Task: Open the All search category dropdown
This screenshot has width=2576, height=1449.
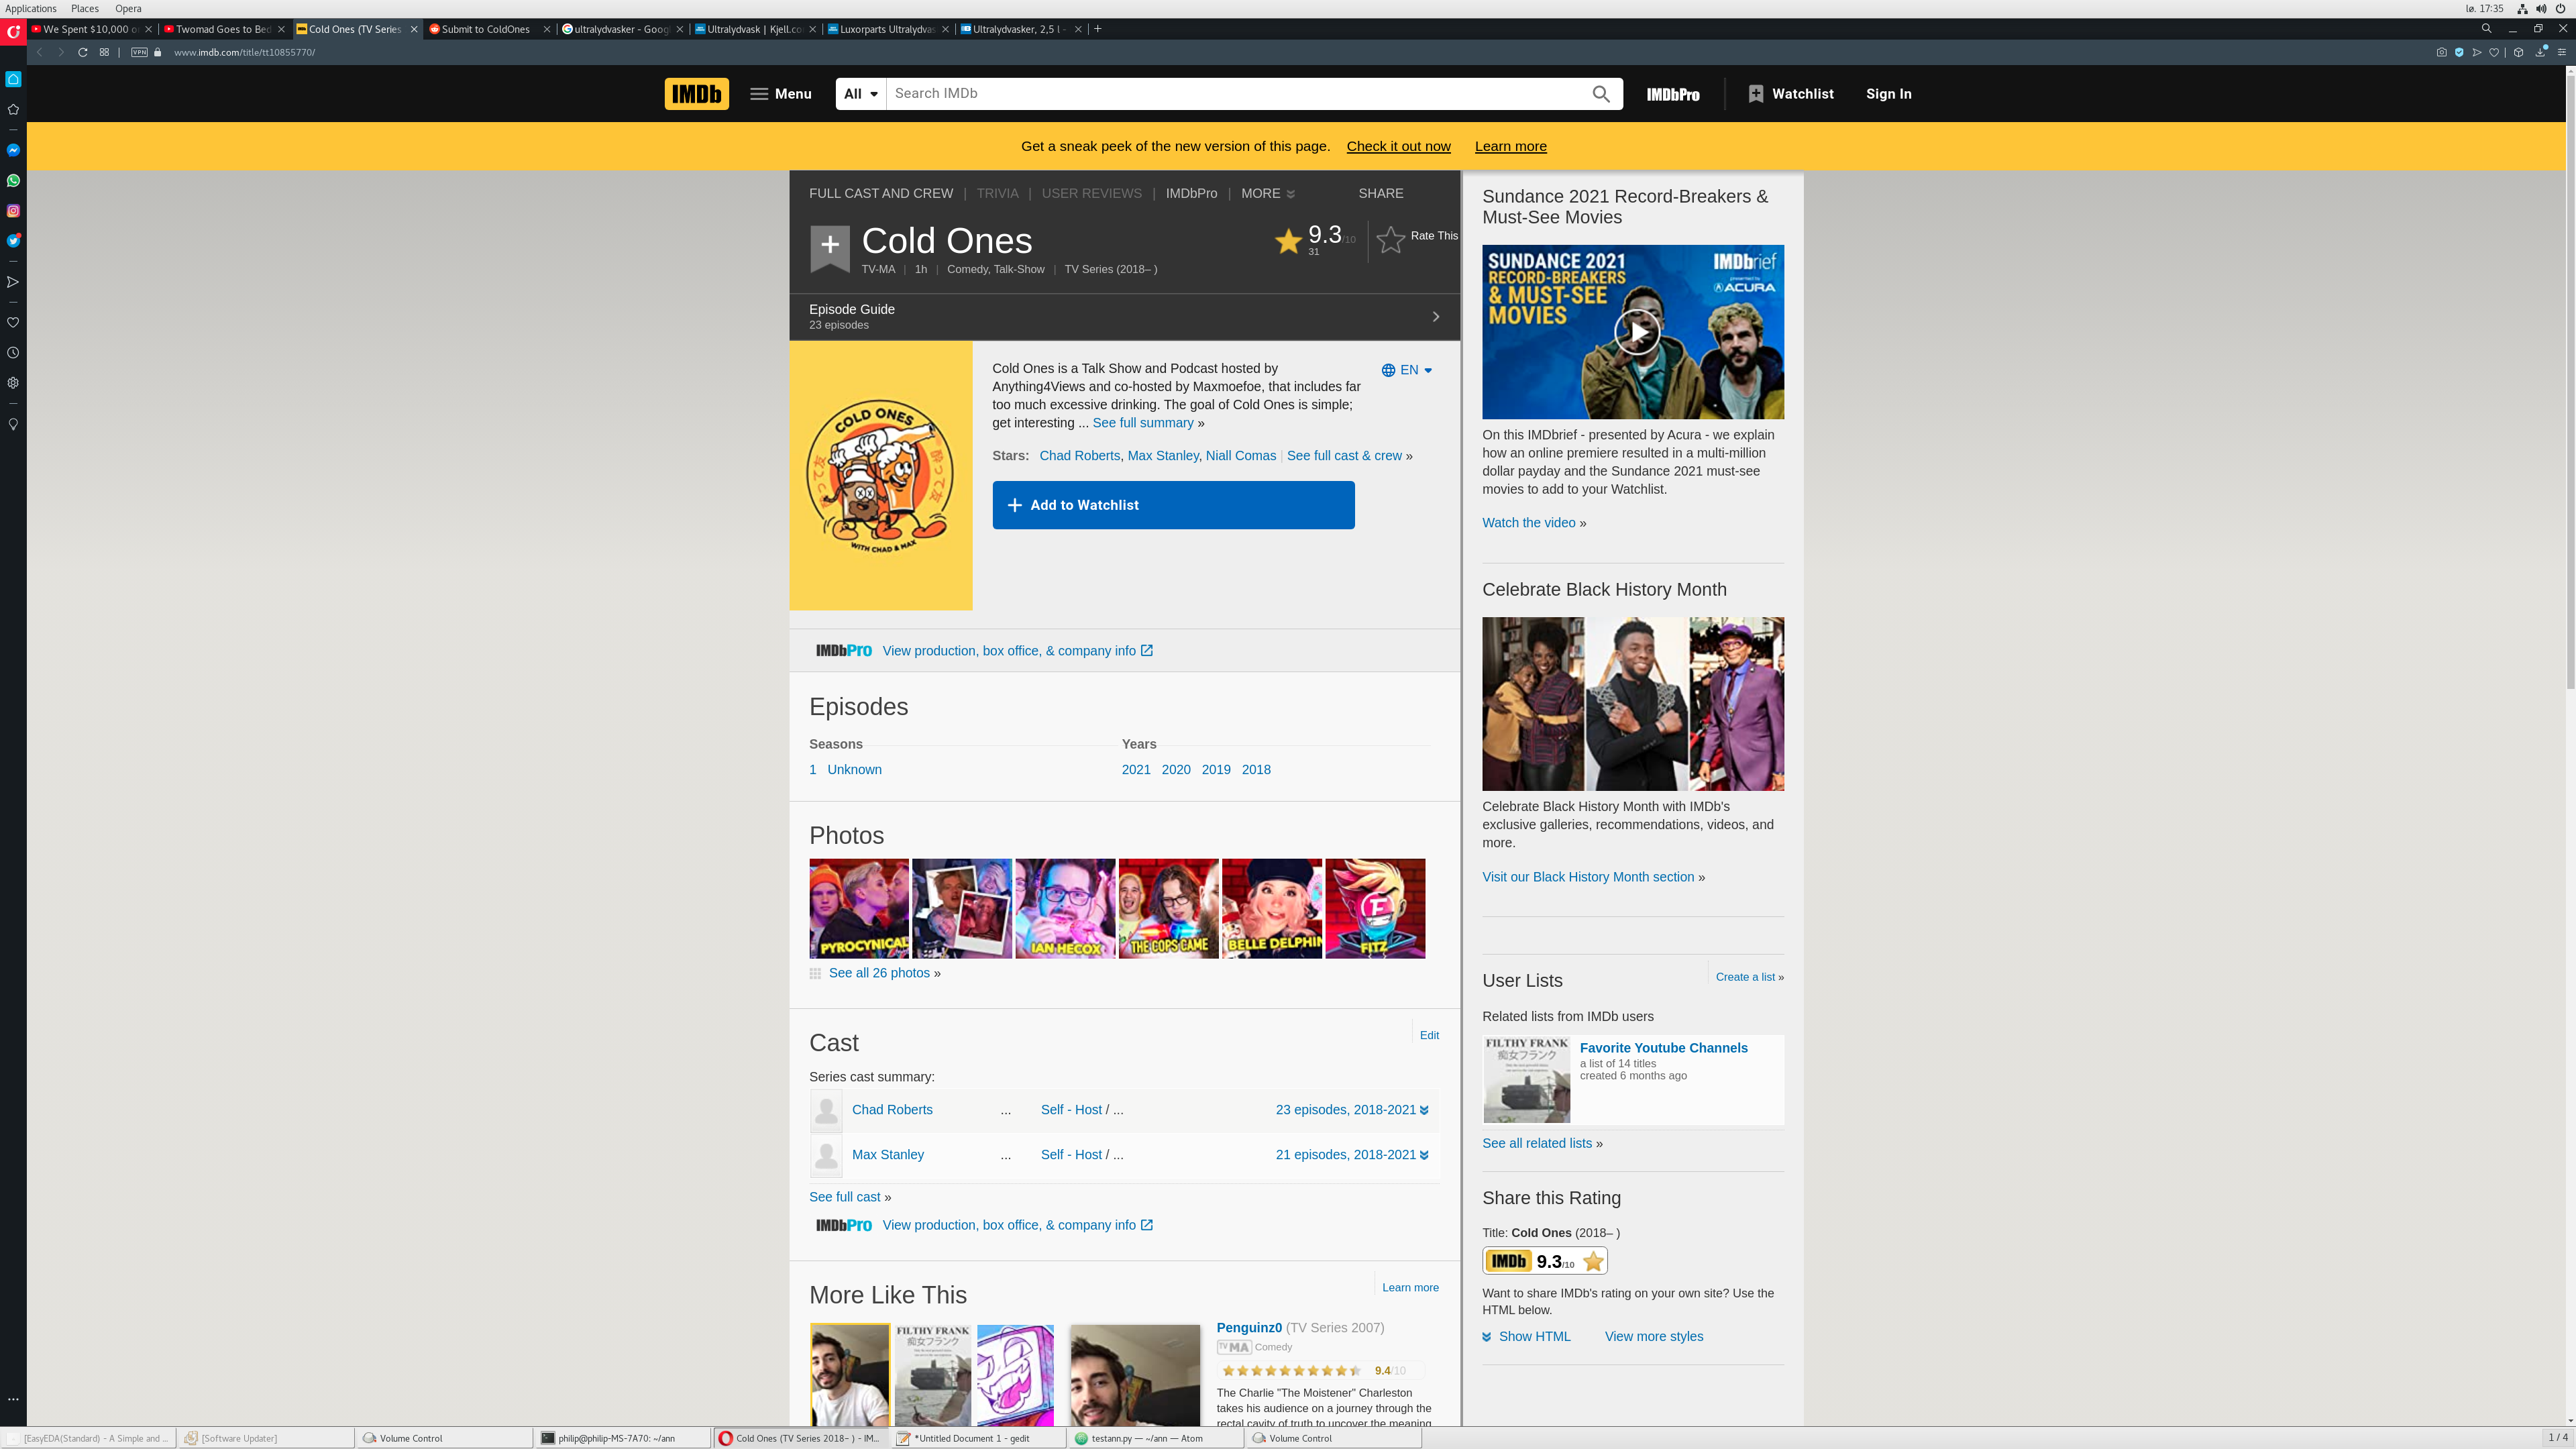Action: click(x=860, y=94)
